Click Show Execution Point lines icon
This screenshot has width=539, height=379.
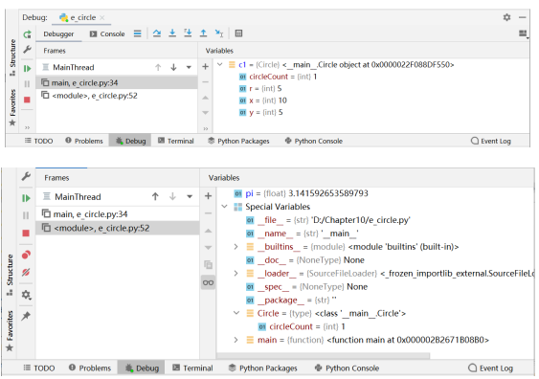point(138,33)
